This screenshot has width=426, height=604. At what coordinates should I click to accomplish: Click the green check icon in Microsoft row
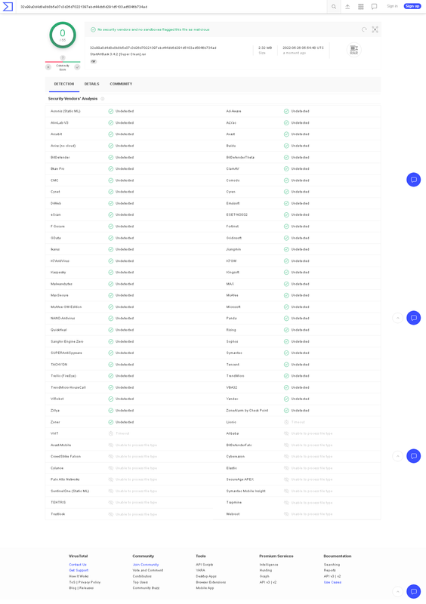(286, 307)
